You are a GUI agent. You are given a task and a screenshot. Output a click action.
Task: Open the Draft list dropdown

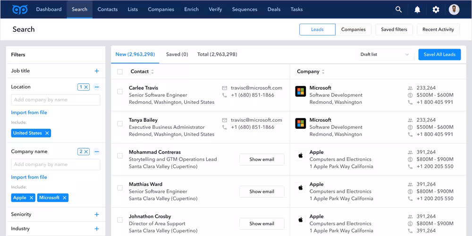[385, 54]
